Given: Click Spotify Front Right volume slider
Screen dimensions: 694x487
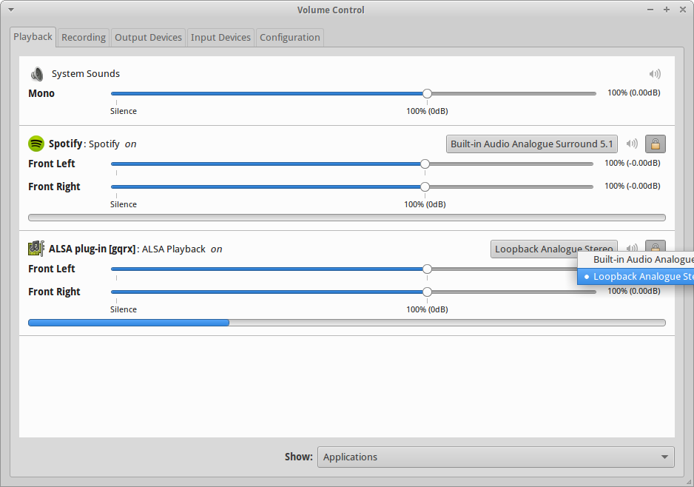Looking at the screenshot, I should click(352, 187).
